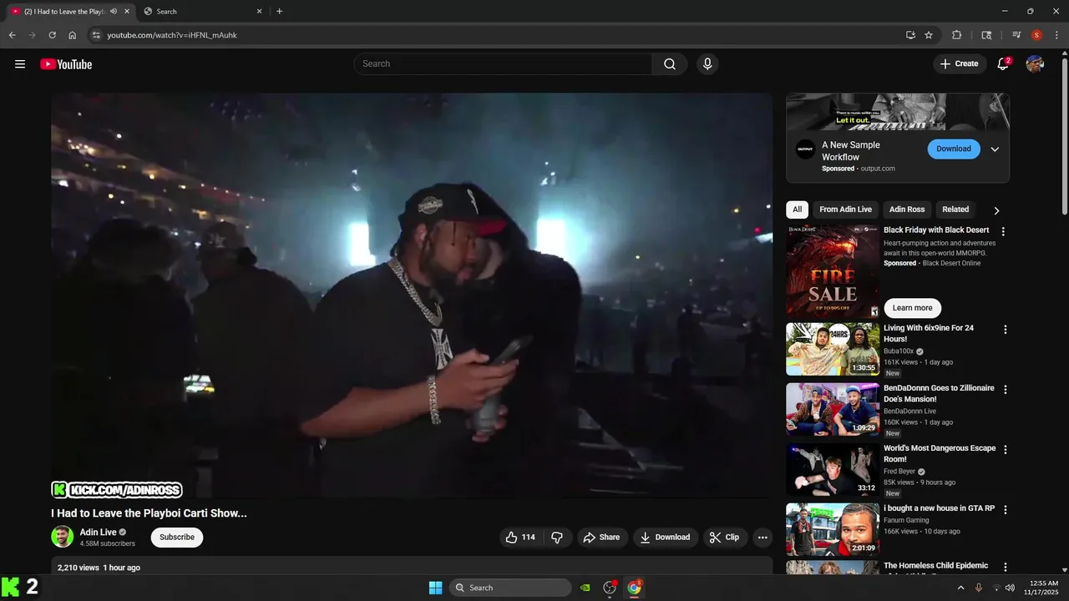Click the search magnifier button

670,64
